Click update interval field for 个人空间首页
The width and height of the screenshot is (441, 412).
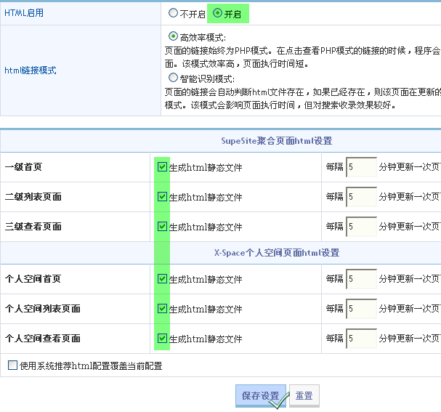tap(361, 279)
